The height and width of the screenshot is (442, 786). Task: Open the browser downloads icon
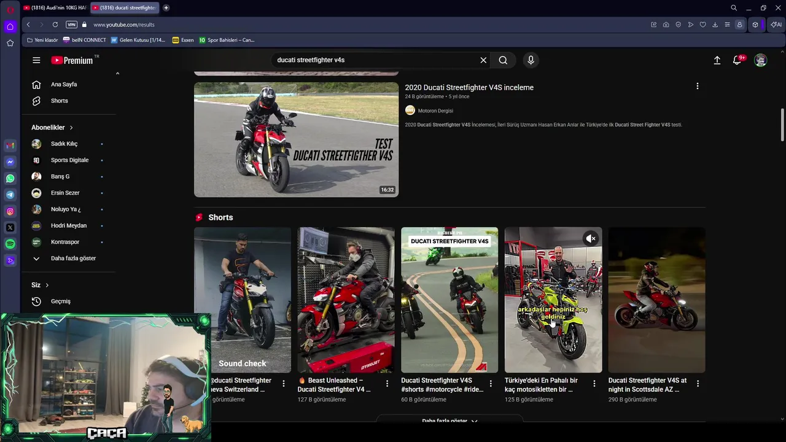pos(715,25)
